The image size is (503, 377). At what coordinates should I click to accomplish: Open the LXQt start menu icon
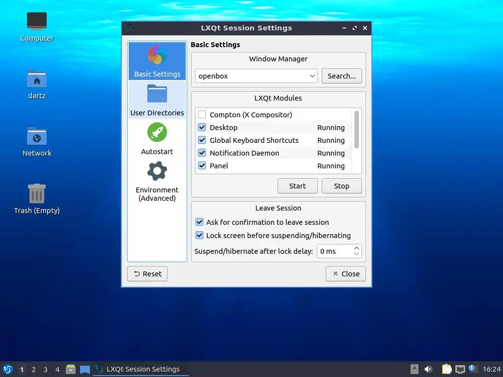pyautogui.click(x=8, y=369)
